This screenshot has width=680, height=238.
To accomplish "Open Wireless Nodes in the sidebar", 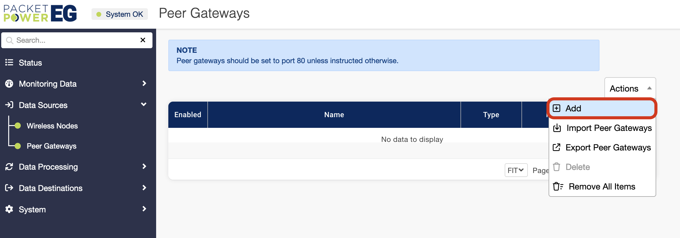I will [52, 126].
